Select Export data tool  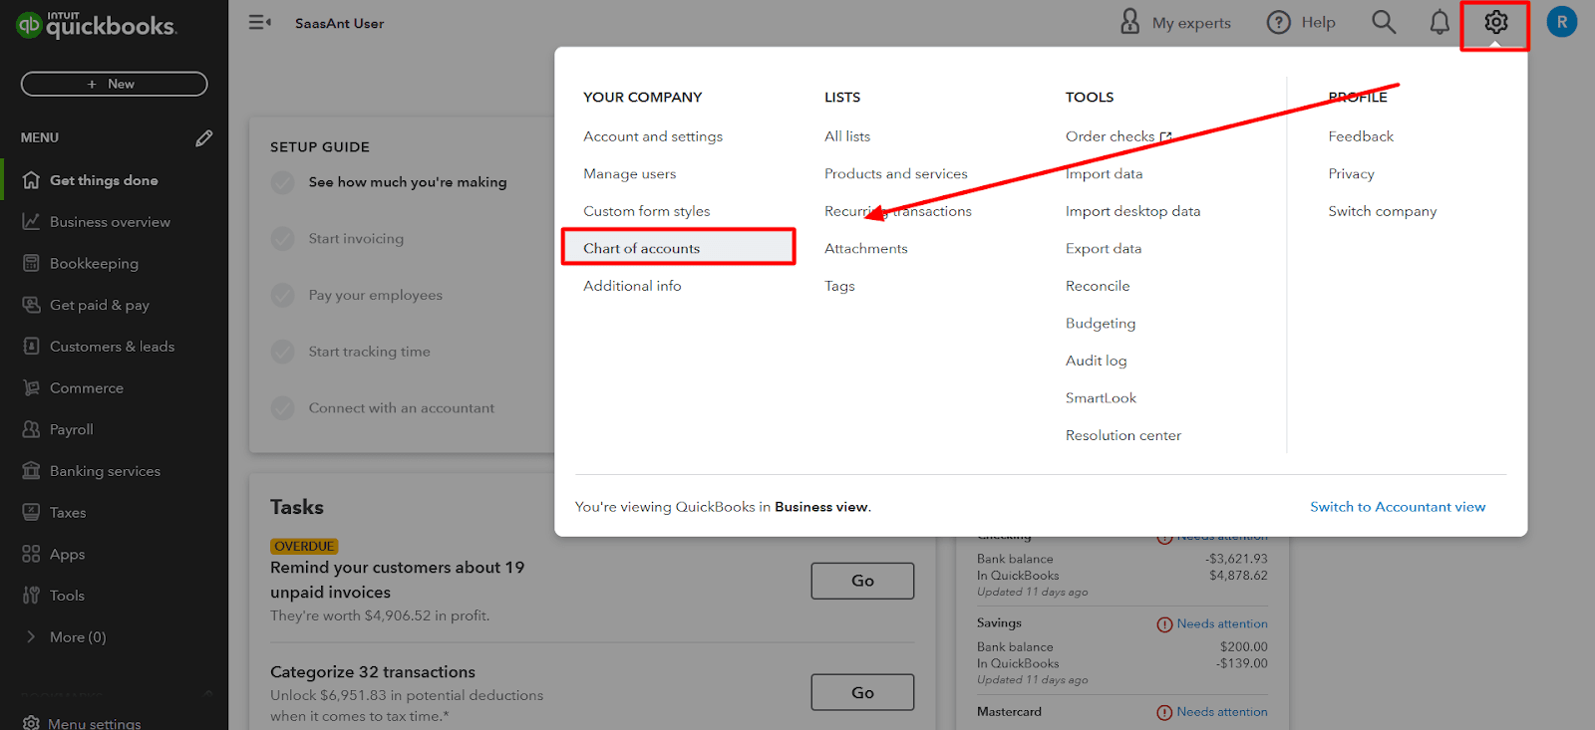1104,248
